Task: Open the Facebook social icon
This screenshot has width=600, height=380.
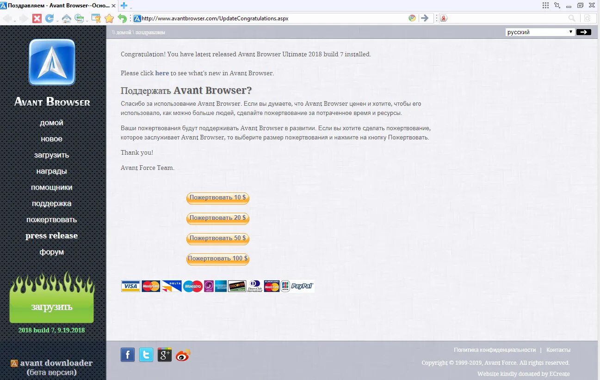Action: pyautogui.click(x=128, y=355)
